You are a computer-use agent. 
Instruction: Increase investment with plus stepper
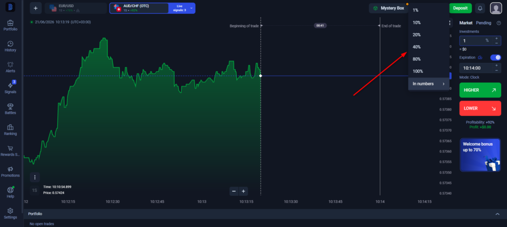pyautogui.click(x=496, y=38)
